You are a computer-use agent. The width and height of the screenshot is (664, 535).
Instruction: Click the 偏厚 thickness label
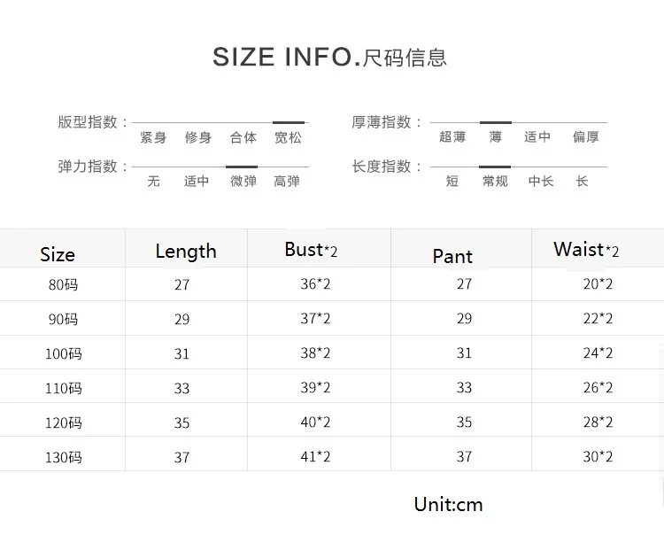click(x=586, y=136)
